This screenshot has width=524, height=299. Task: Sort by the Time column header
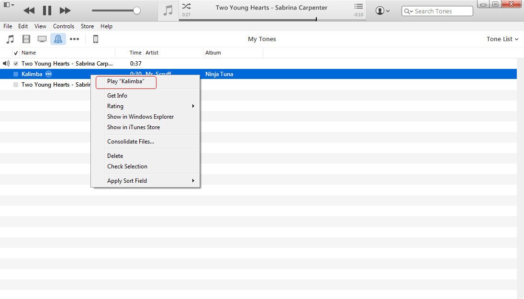135,53
